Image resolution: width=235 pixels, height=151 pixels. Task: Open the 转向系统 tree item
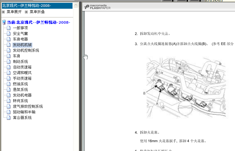[x=20, y=101]
